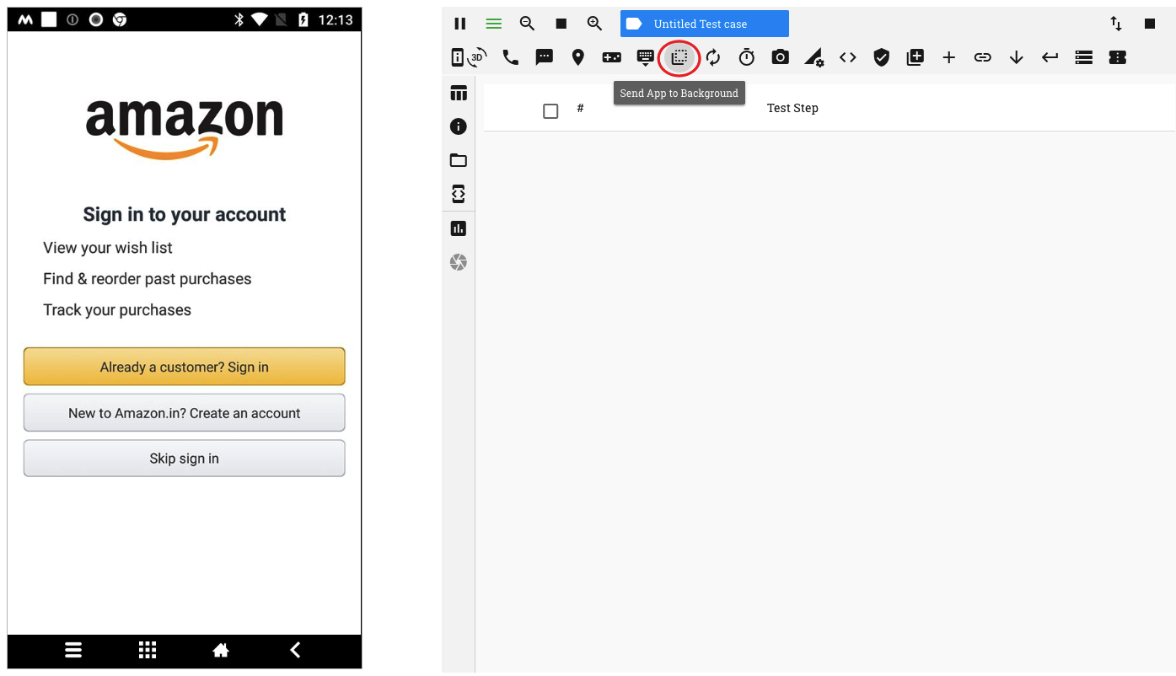Click the chain link icon
Viewport: 1176px width, 676px height.
tap(983, 57)
